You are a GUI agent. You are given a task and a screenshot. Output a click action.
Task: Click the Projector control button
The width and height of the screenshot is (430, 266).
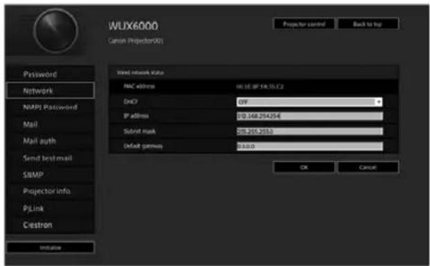tap(304, 24)
